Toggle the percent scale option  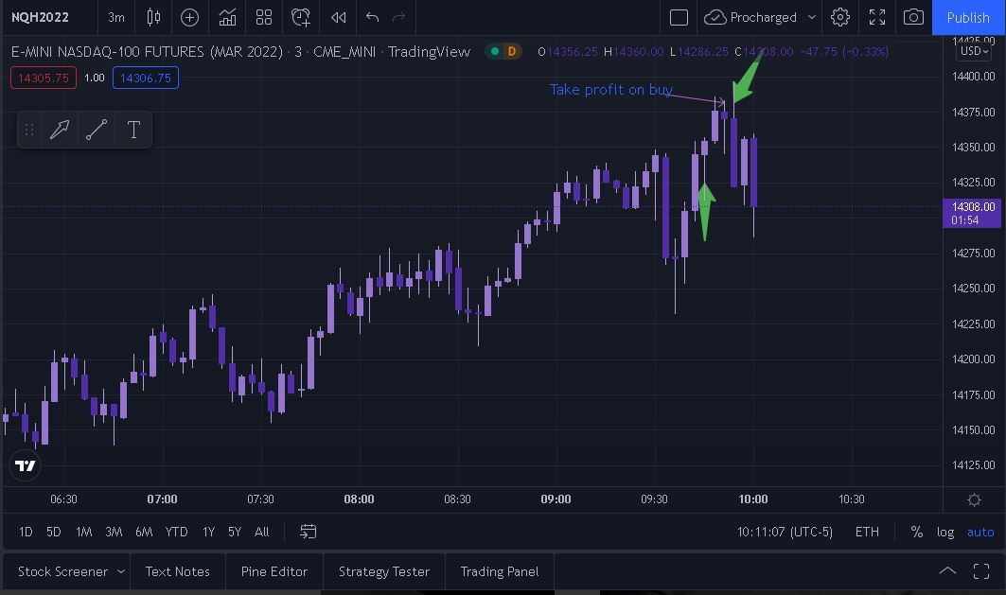[916, 532]
